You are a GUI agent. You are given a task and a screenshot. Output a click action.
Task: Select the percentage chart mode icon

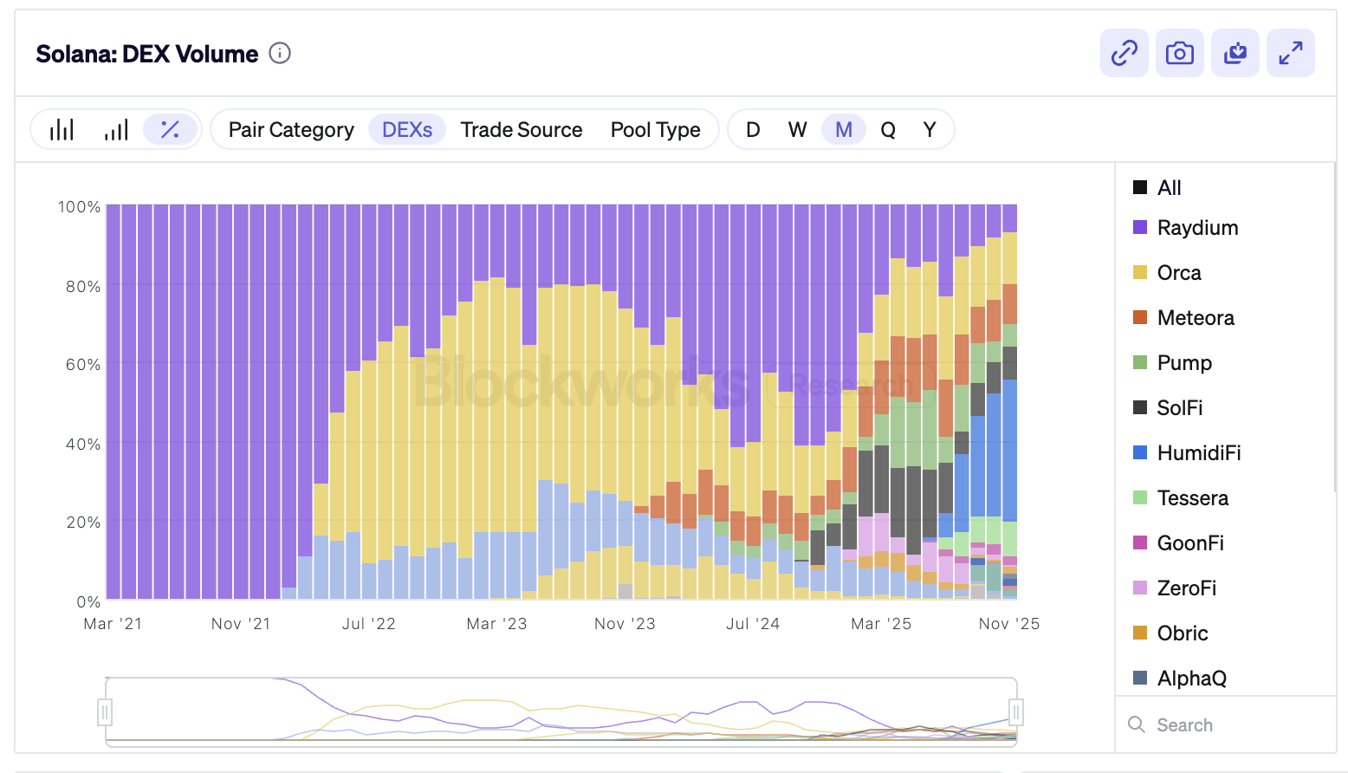coord(170,130)
